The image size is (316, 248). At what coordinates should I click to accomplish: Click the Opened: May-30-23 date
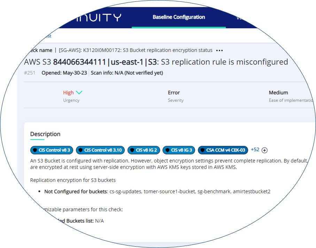click(x=64, y=73)
